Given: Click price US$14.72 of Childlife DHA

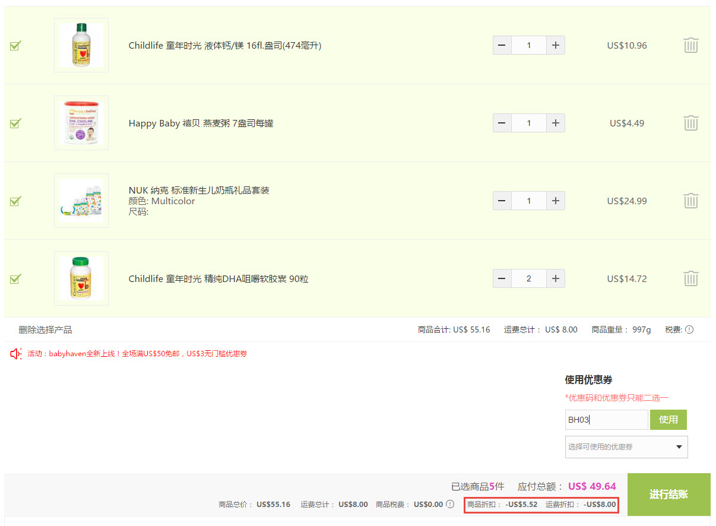Looking at the screenshot, I should (627, 279).
